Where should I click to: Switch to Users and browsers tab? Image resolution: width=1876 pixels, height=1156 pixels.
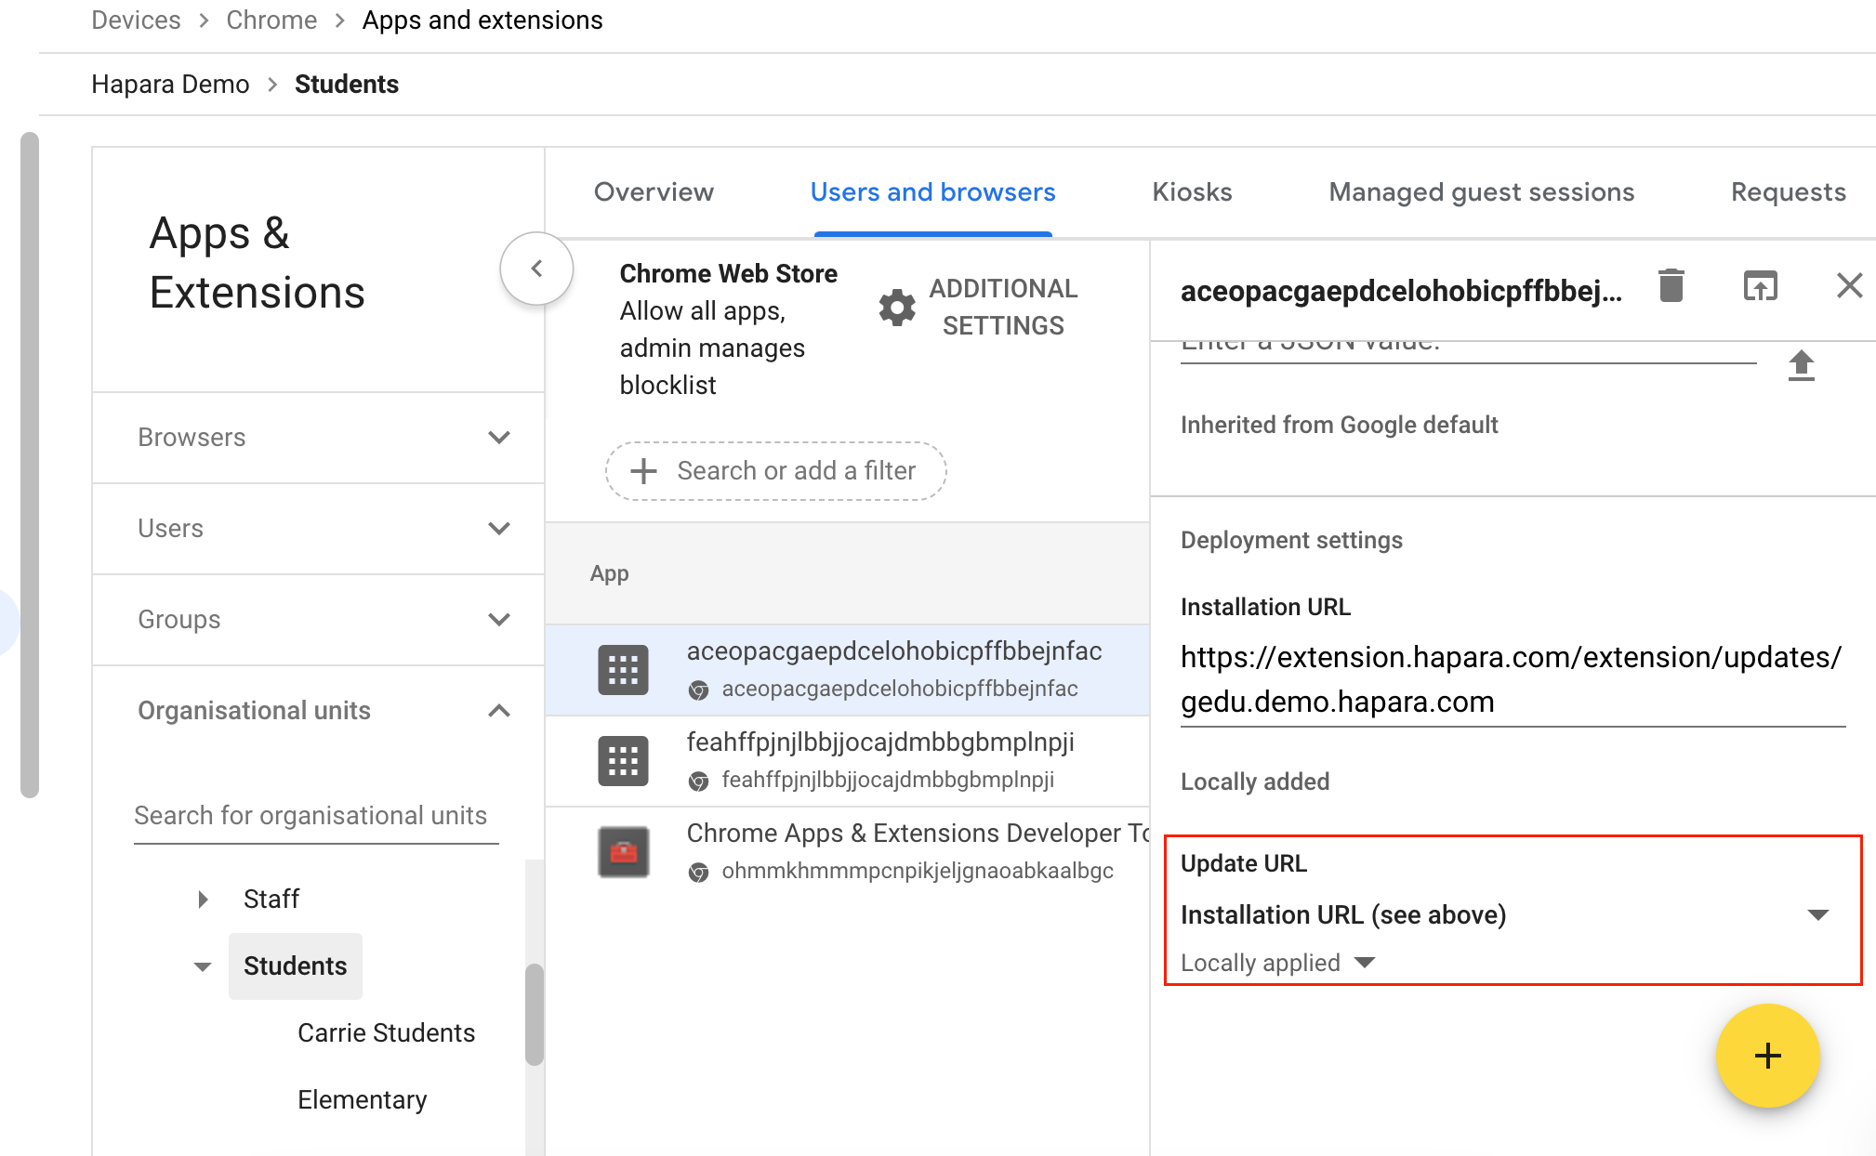pos(932,192)
